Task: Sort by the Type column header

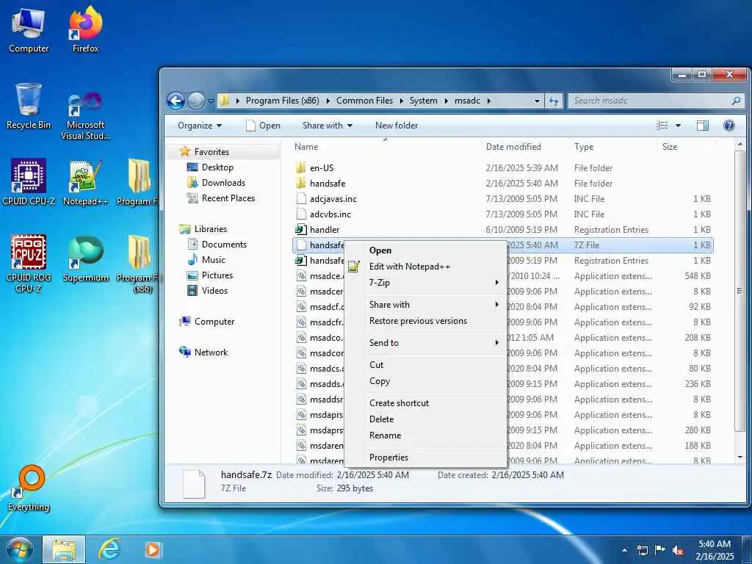Action: [x=612, y=147]
